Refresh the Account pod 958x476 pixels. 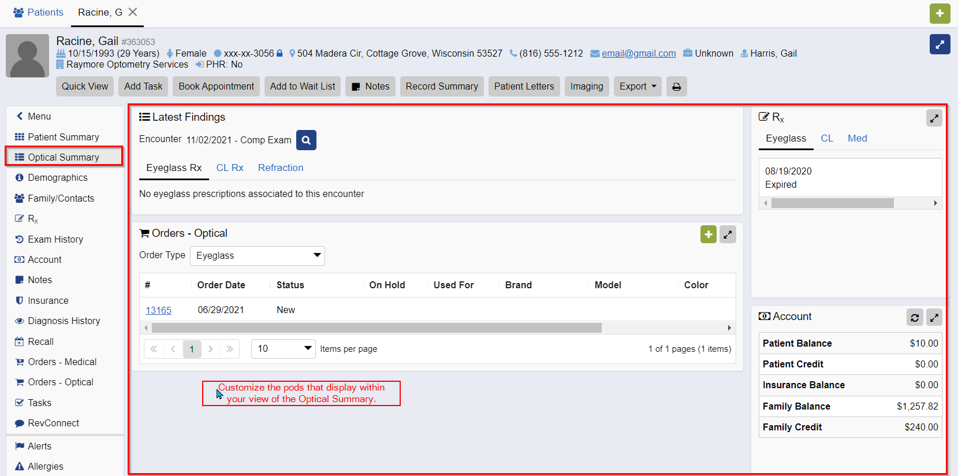[915, 317]
